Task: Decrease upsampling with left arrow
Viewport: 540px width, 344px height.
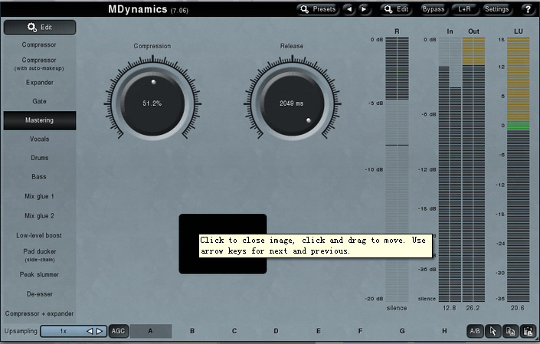Action: (x=90, y=331)
